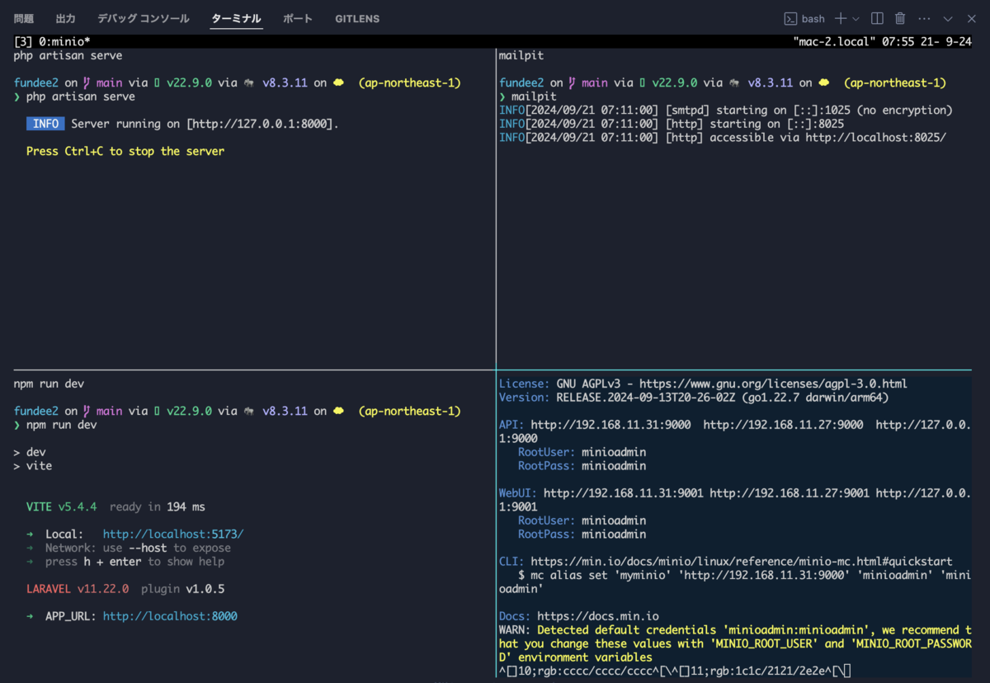Image resolution: width=990 pixels, height=683 pixels.
Task: Click the yellow cloud icon in mailpit prompt
Action: point(823,82)
